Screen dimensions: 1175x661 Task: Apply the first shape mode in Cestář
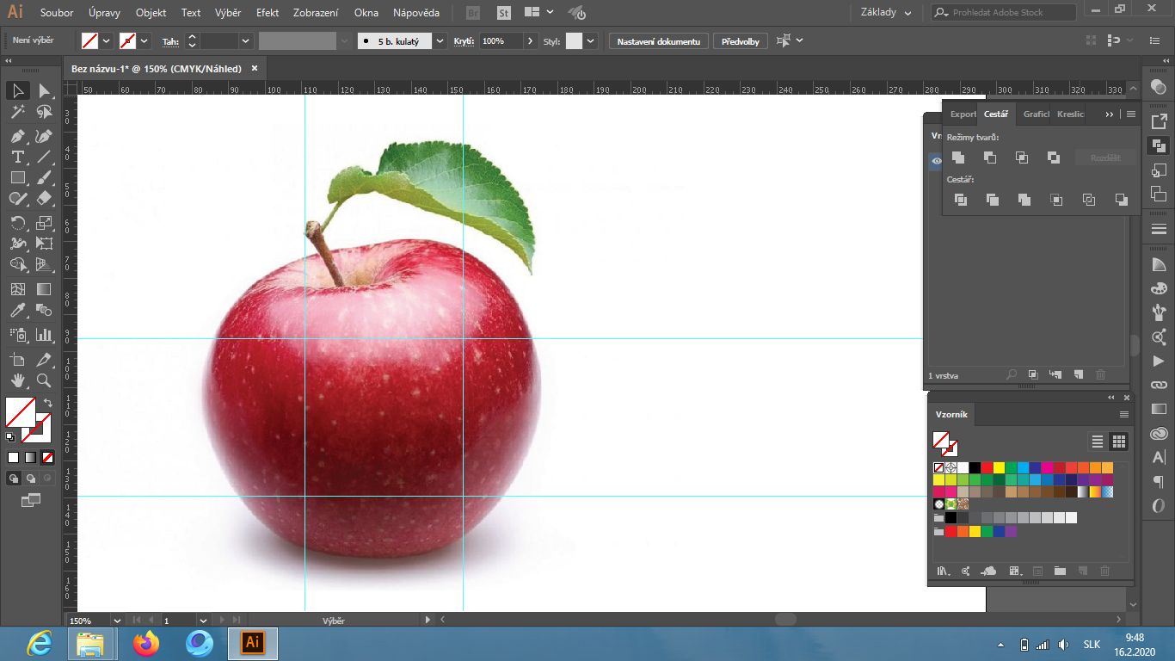pos(958,158)
